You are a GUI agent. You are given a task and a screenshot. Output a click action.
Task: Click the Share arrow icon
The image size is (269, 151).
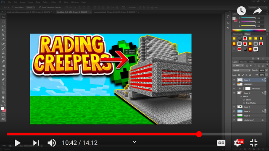click(258, 11)
